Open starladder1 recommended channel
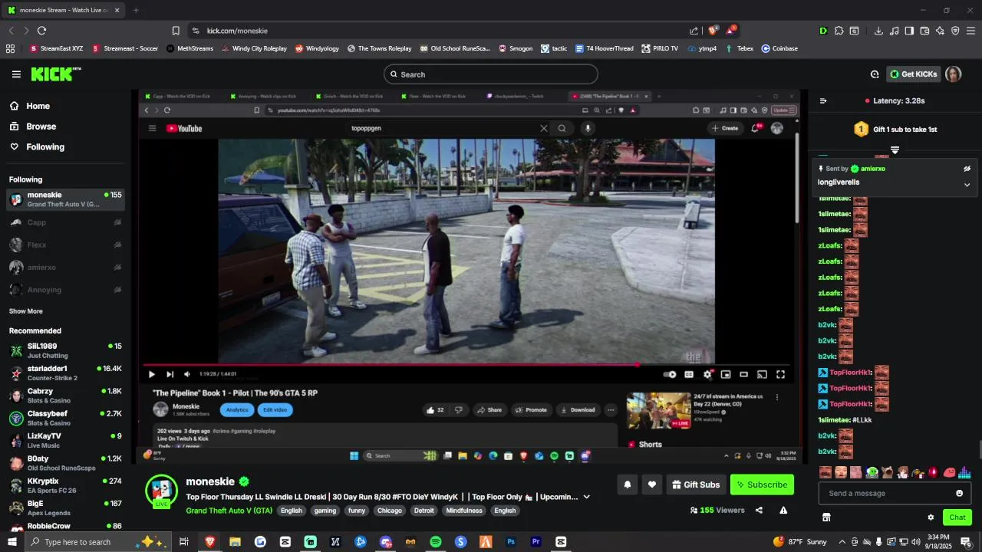 65,373
